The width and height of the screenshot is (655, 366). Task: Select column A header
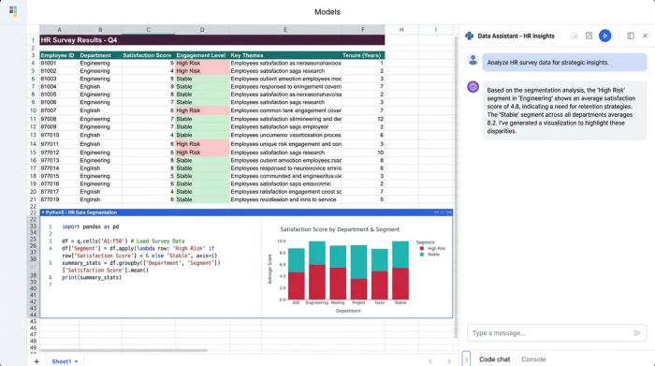tap(59, 30)
